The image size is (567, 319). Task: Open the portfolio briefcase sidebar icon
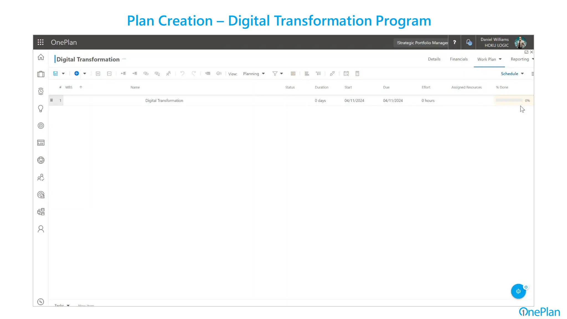click(41, 74)
